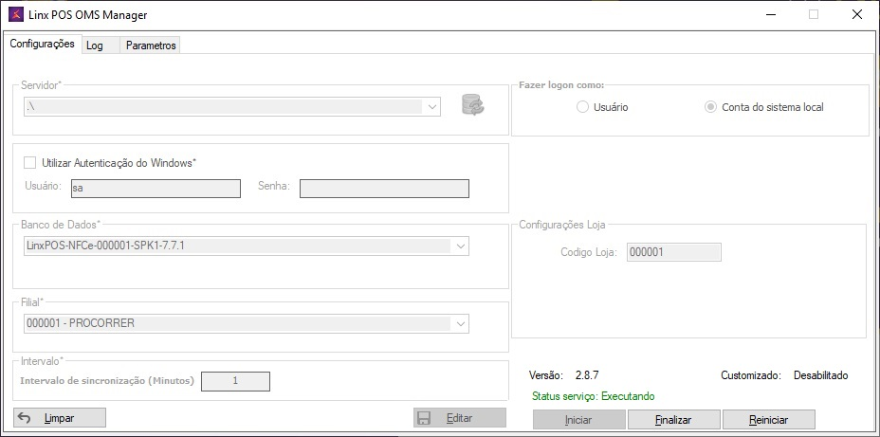
Task: Choose Conta do sistema local option
Action: click(710, 107)
